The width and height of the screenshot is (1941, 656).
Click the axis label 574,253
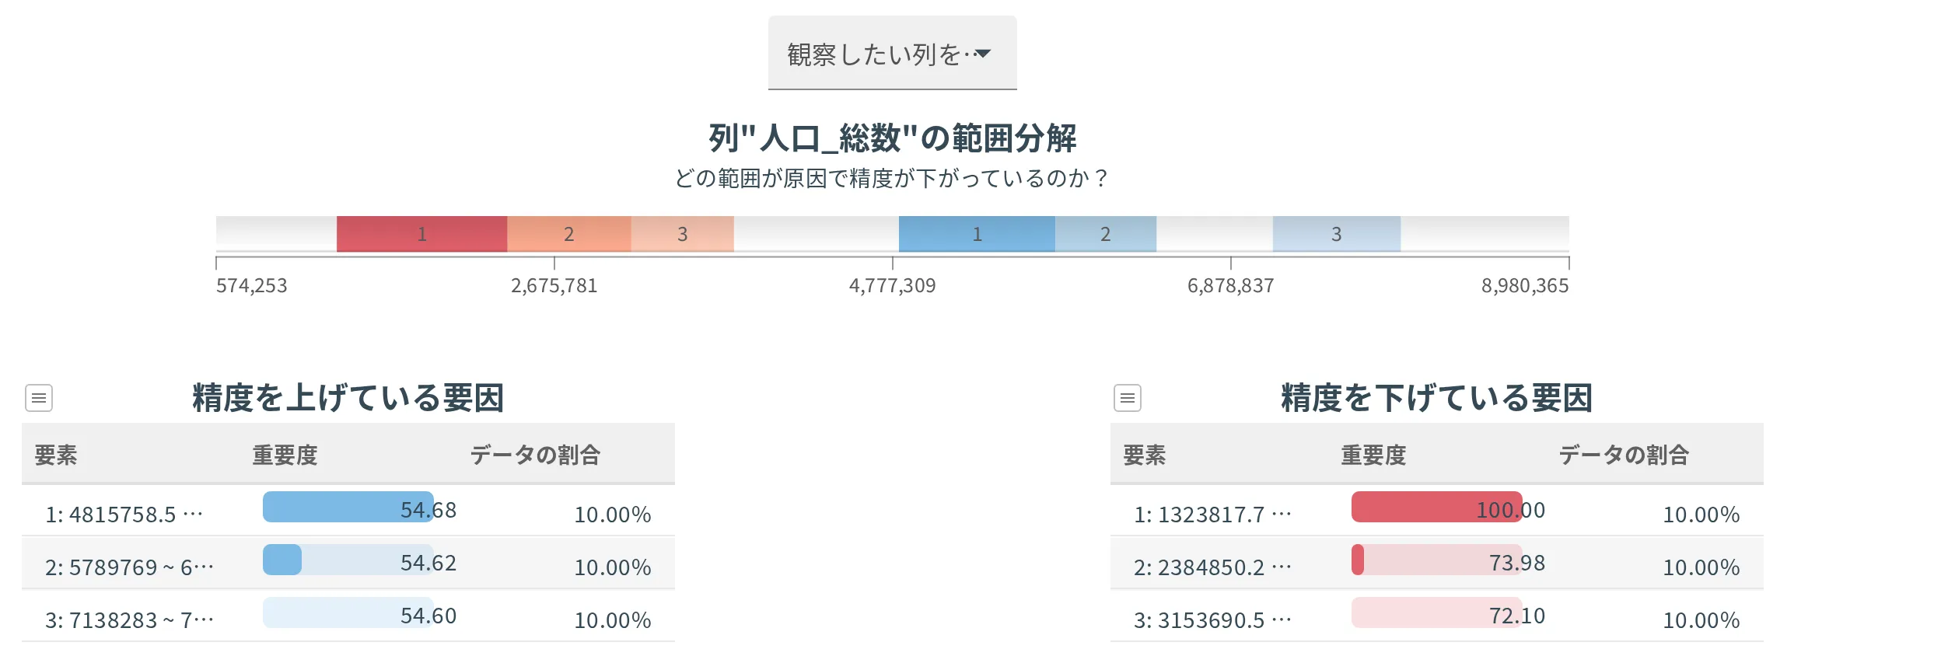[x=252, y=286]
